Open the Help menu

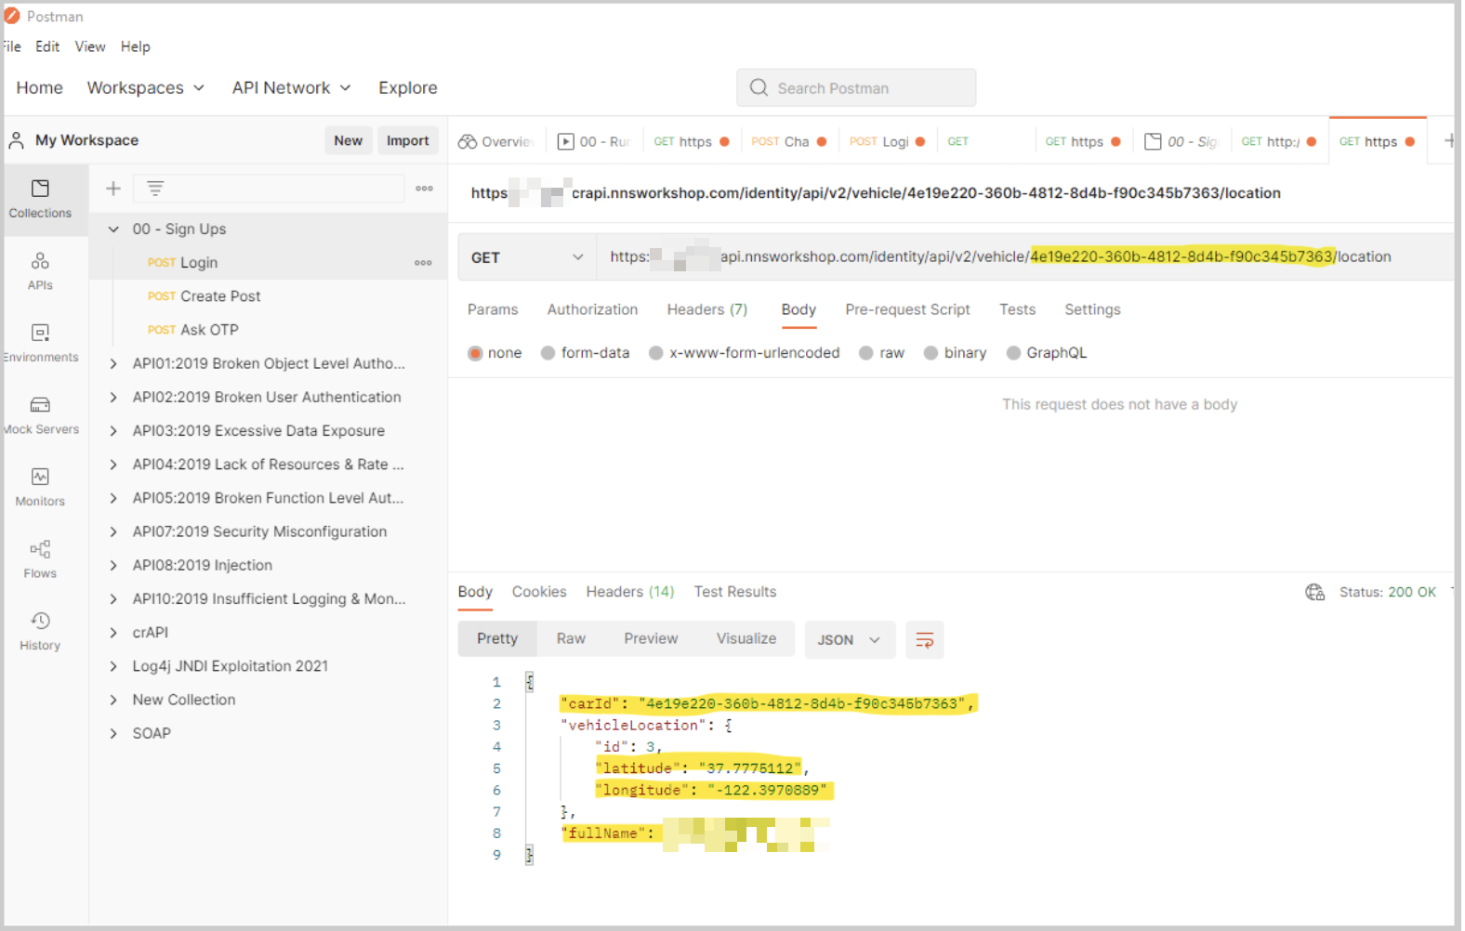coord(135,46)
